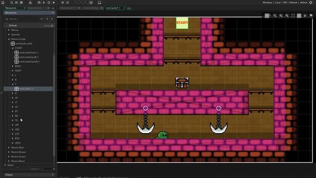This screenshot has width=316, height=178.
Task: Open target manager icon at top right
Action: coord(311,2)
